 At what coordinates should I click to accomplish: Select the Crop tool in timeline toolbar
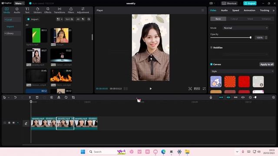(x=73, y=97)
